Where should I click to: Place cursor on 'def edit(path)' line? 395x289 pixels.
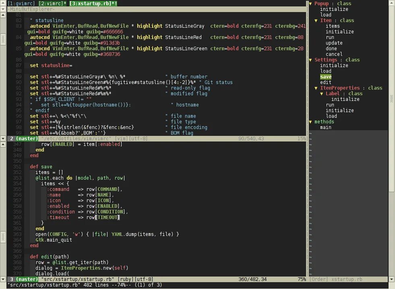tap(50, 257)
